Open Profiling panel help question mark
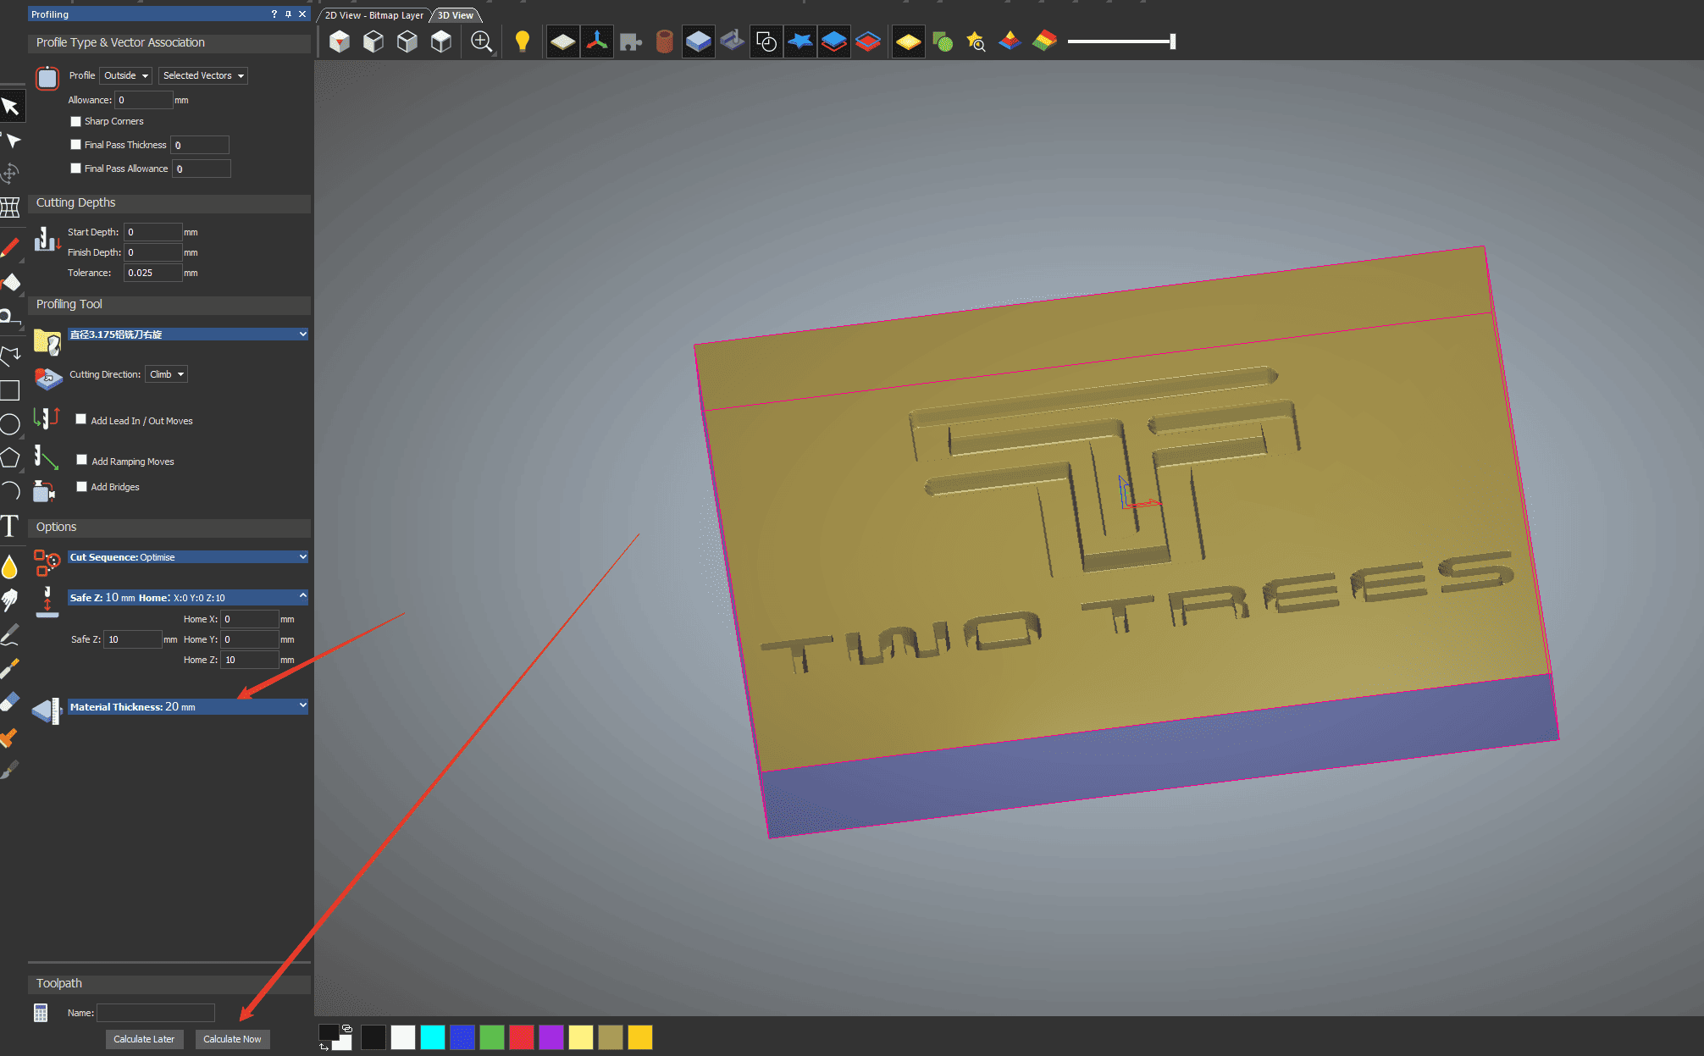1704x1056 pixels. [x=274, y=14]
